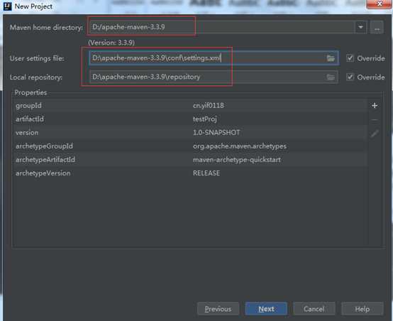Click the 1.0-SNAPSHOT value

[216, 133]
